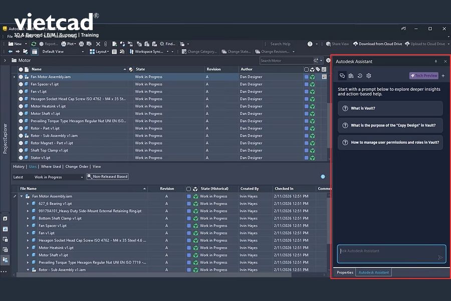Click the Back arrow navigation icon

[11, 52]
